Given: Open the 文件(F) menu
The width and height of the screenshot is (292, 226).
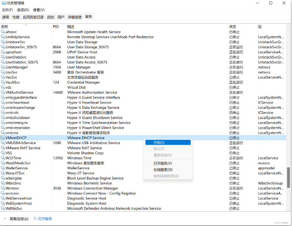Looking at the screenshot, I should coord(7,10).
